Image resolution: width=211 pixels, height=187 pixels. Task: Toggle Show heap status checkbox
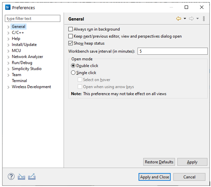(x=70, y=44)
